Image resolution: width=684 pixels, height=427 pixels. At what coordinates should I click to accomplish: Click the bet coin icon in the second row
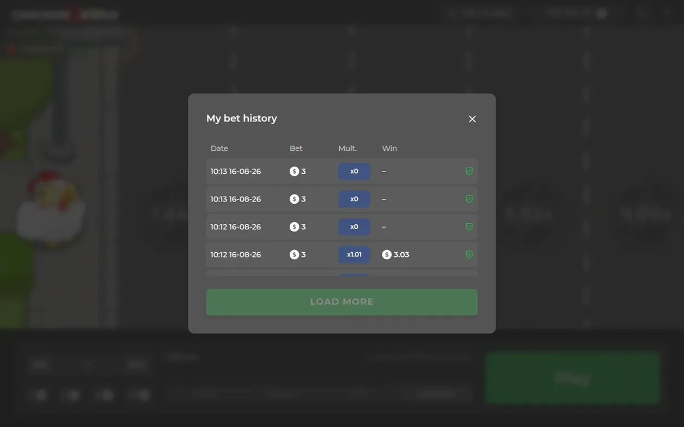pyautogui.click(x=294, y=199)
